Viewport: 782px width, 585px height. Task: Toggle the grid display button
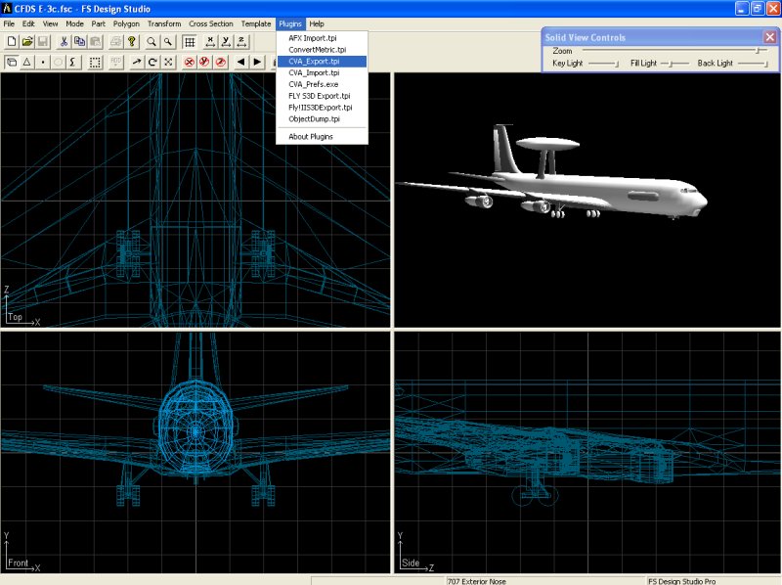point(190,42)
